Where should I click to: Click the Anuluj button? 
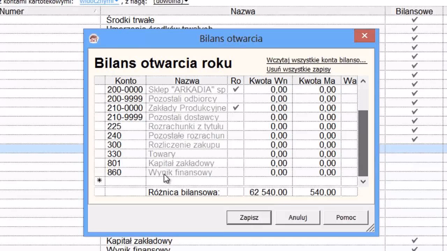tap(298, 217)
